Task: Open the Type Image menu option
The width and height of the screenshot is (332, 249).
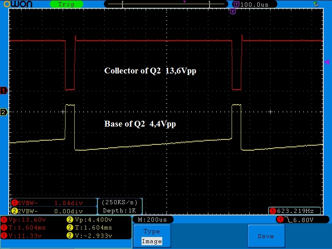Action: [151, 236]
